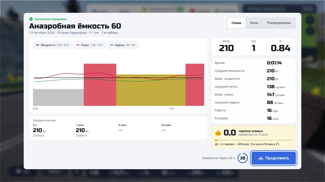Switch to the Схема tab
Screen dimensions: 325x182
click(236, 23)
